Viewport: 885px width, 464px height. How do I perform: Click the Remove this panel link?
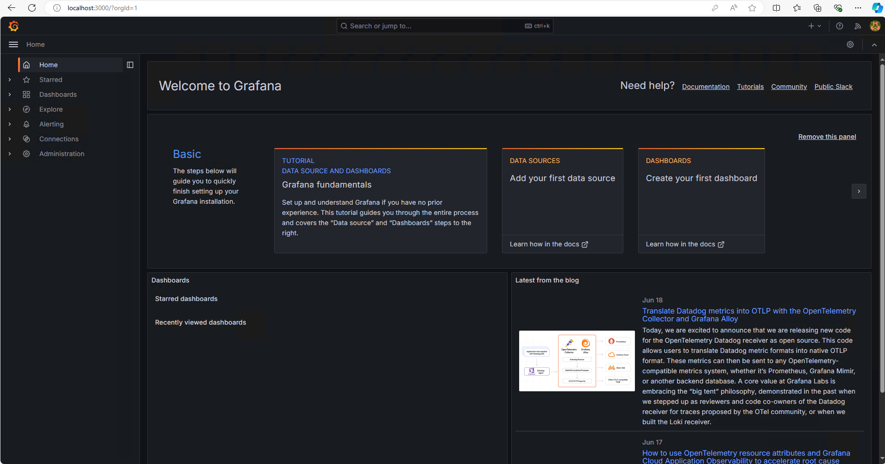pos(827,137)
